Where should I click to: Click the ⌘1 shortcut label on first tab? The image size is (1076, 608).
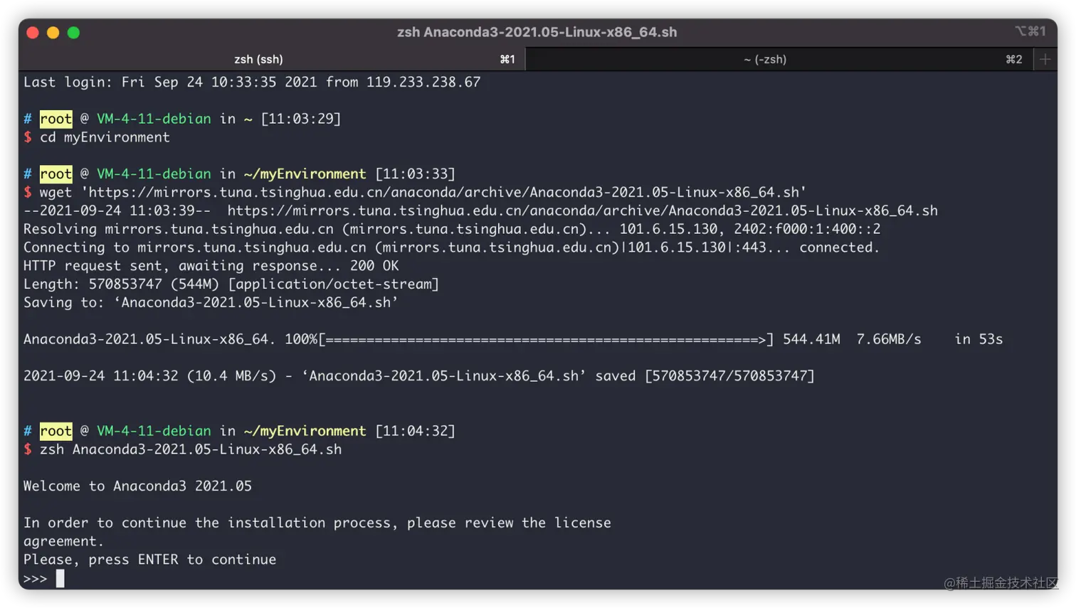tap(507, 59)
